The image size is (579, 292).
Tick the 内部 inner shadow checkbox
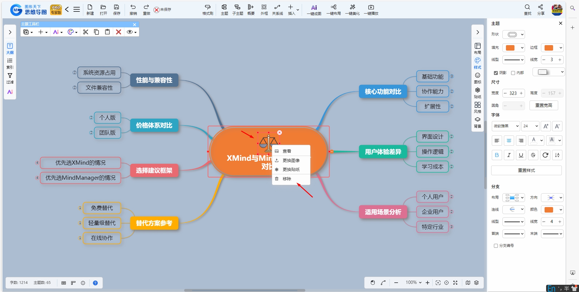pyautogui.click(x=513, y=73)
